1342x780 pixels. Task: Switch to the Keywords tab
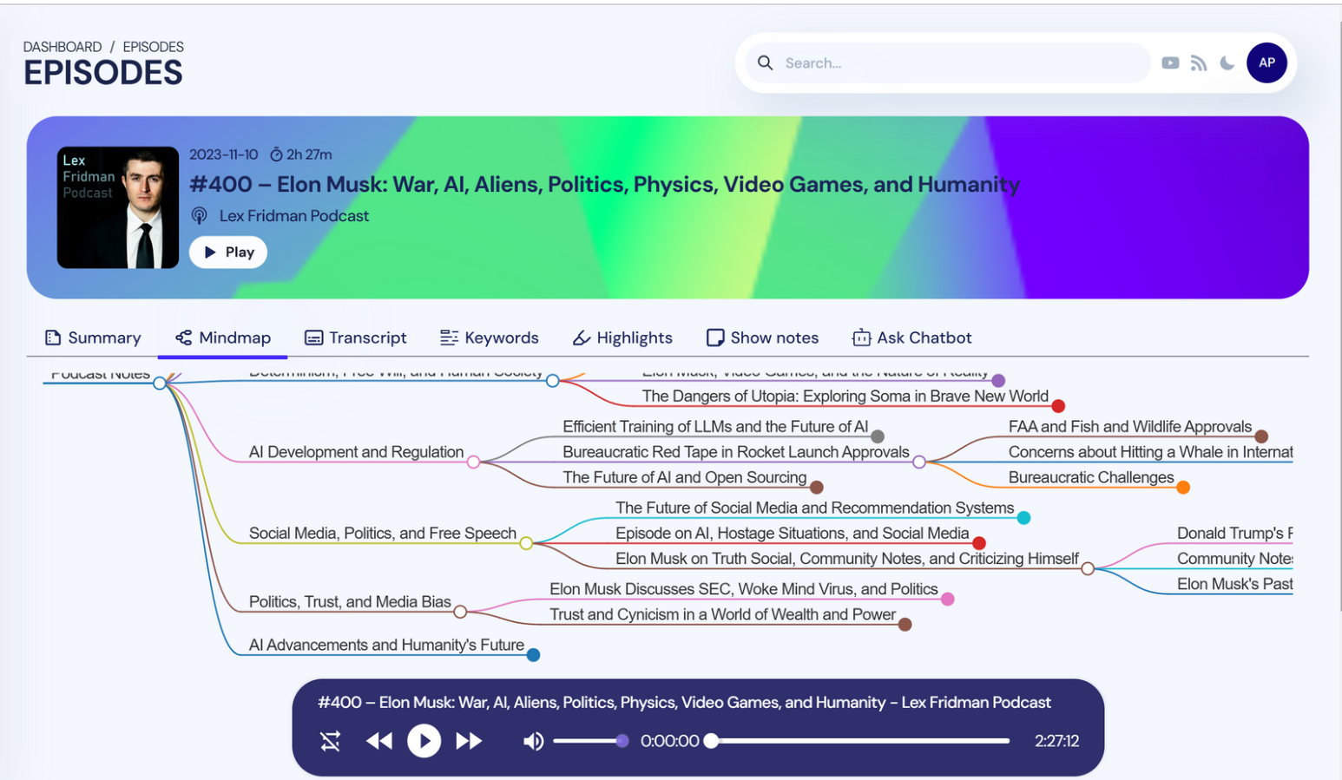click(x=490, y=338)
